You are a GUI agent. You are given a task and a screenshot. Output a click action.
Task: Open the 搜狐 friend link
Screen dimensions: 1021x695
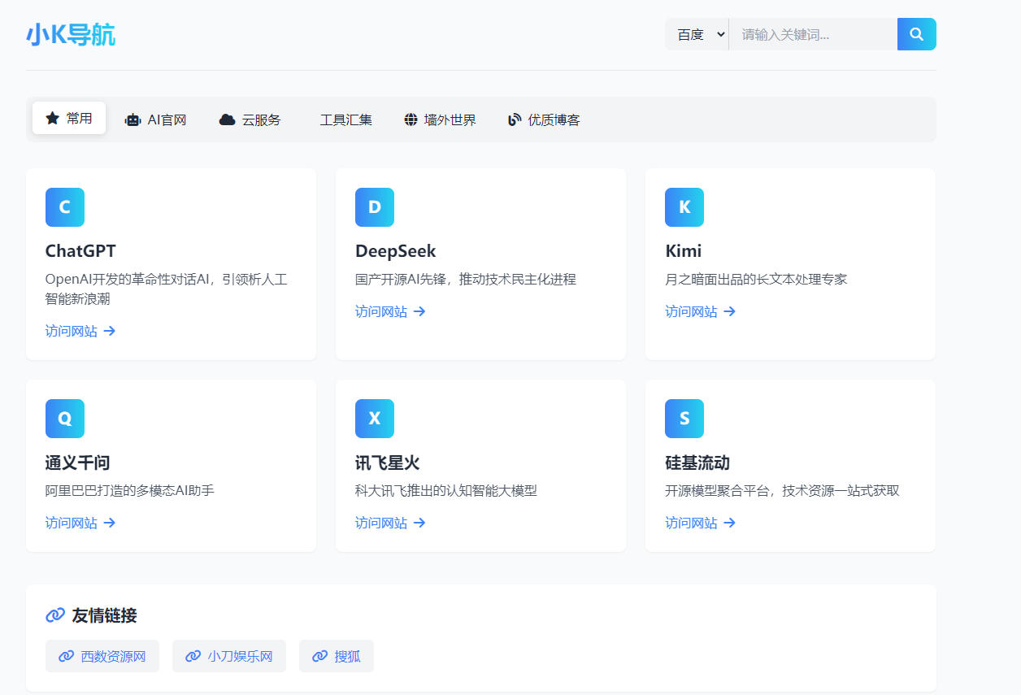click(x=337, y=656)
